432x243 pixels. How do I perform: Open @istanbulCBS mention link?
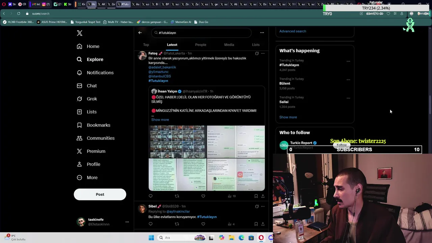(x=160, y=76)
